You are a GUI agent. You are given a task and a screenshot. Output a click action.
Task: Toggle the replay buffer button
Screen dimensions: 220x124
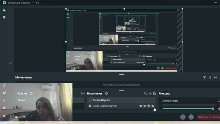pyautogui.click(x=191, y=117)
